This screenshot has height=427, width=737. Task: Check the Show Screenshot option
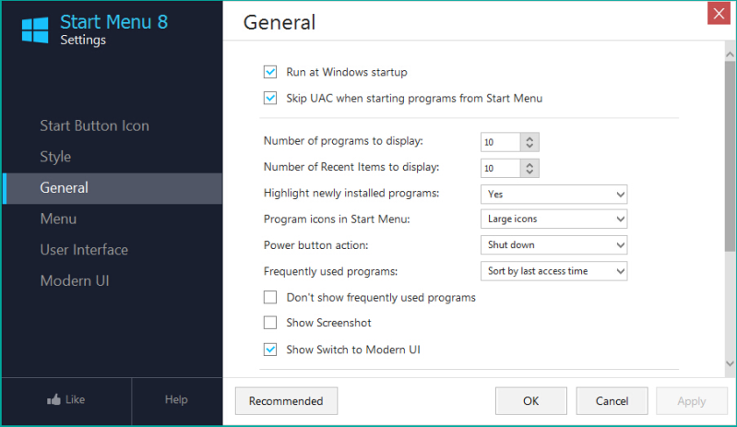coord(270,323)
